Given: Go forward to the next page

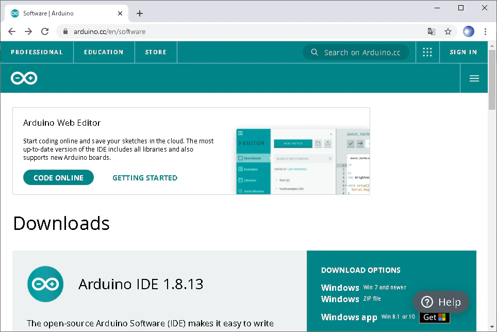Looking at the screenshot, I should [x=28, y=31].
